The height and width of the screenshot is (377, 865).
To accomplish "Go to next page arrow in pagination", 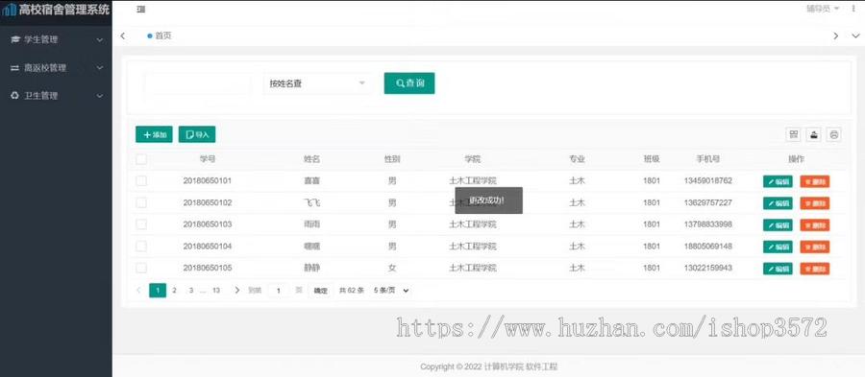I will point(237,290).
